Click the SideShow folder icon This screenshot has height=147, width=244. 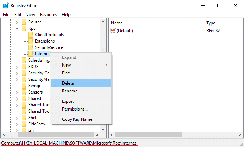[x=24, y=124]
